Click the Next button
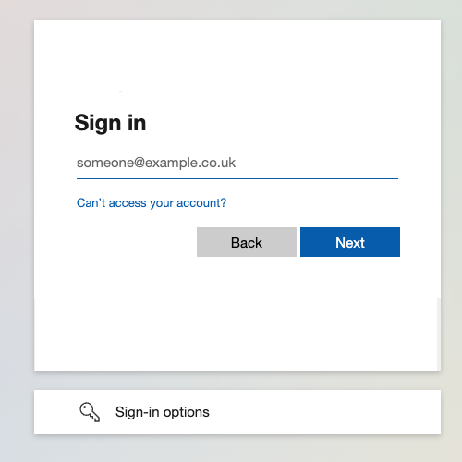Viewport: 462px width, 462px height. pos(350,242)
